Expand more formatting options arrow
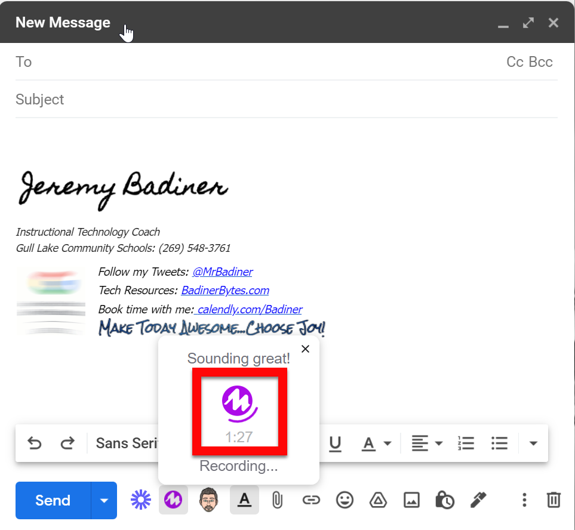Screen dimensions: 575x530 (534, 443)
